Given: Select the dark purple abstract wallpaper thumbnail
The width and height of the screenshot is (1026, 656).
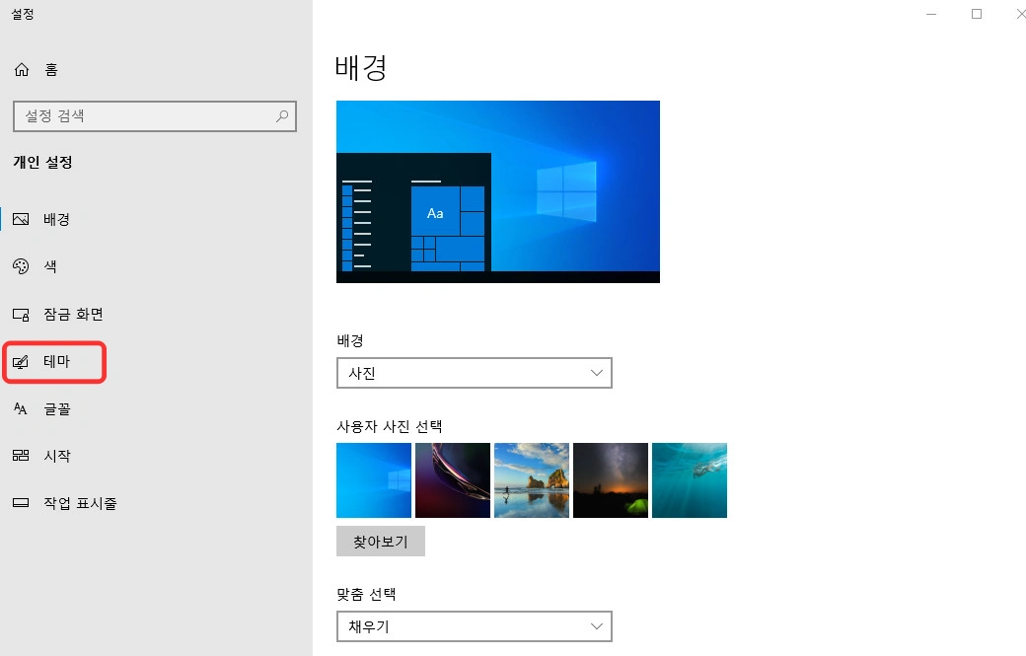Looking at the screenshot, I should pyautogui.click(x=453, y=480).
